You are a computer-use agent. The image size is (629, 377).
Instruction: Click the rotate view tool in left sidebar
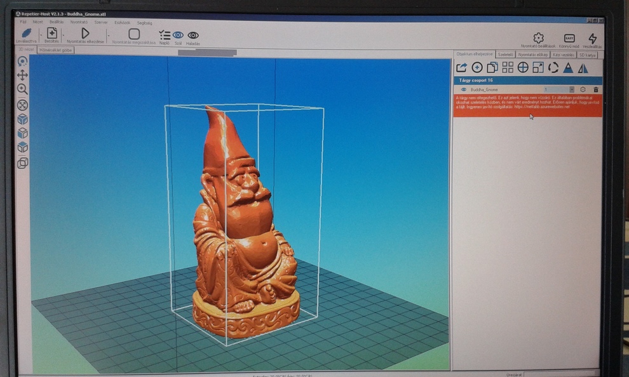[x=22, y=62]
